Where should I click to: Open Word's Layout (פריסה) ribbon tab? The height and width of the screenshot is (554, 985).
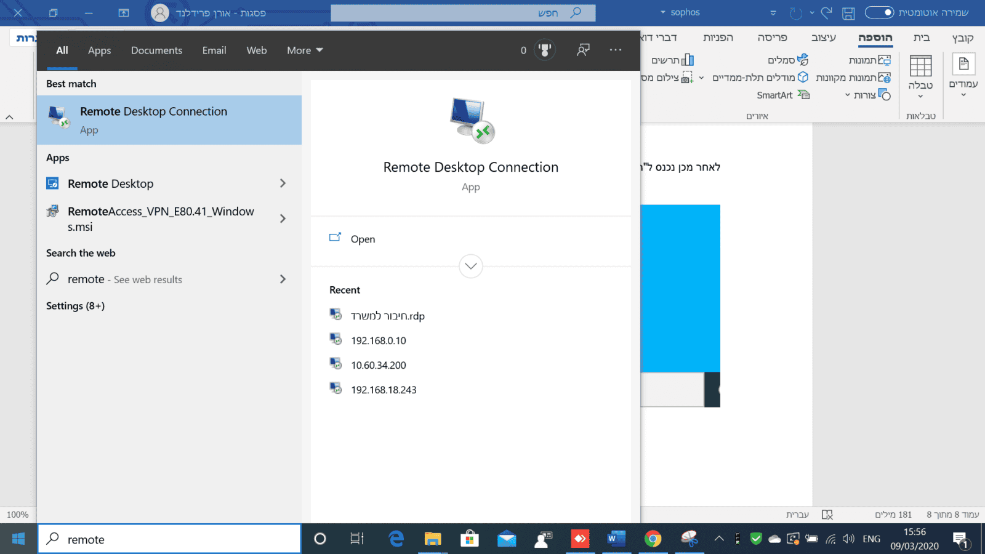(x=772, y=38)
